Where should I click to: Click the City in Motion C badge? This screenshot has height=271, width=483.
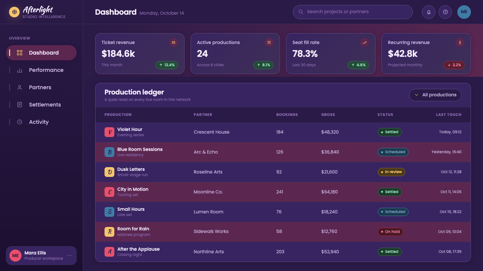point(109,192)
